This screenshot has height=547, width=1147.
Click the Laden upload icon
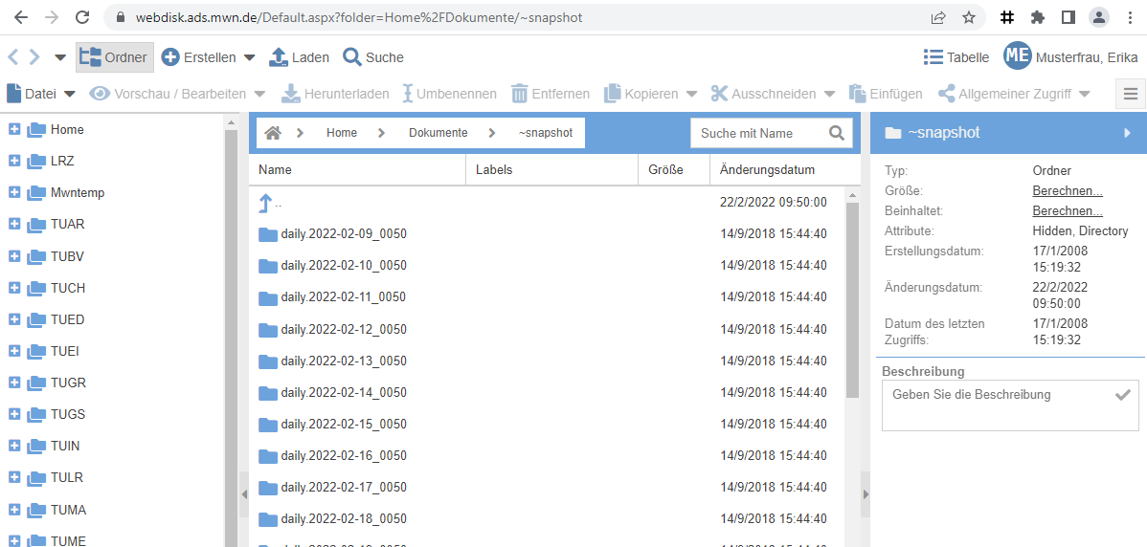(278, 57)
